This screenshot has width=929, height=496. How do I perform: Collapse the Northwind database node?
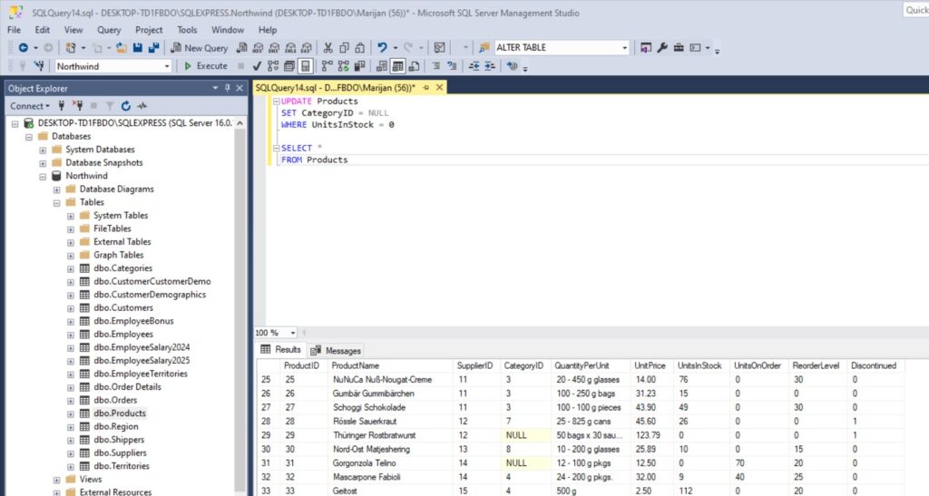(43, 177)
